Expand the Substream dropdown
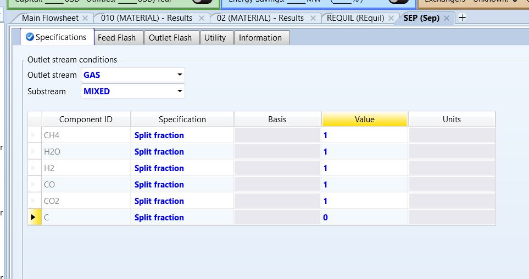Image resolution: width=529 pixels, height=279 pixels. point(180,91)
